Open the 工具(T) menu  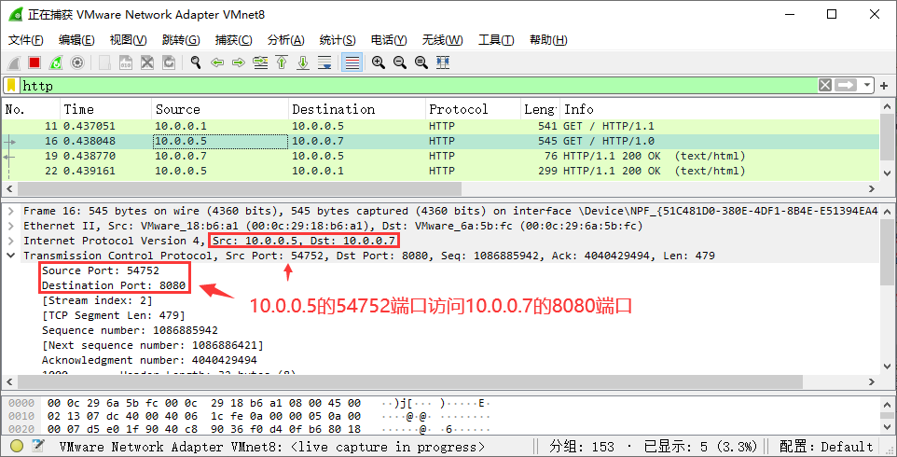click(x=496, y=40)
